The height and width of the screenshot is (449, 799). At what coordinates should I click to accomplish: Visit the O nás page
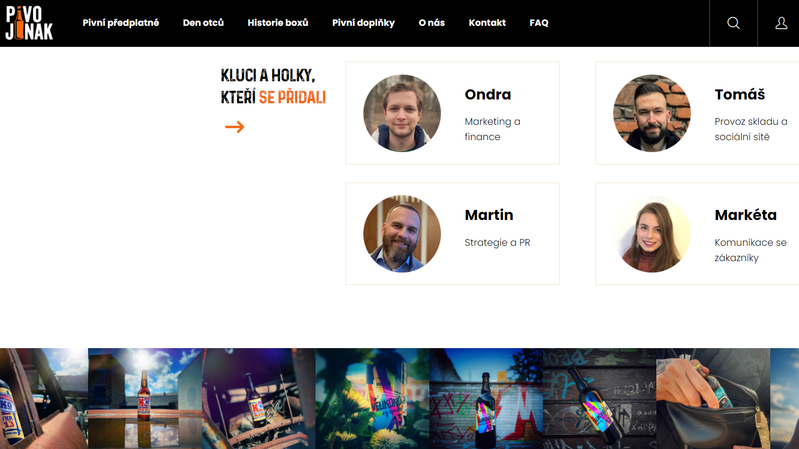pyautogui.click(x=432, y=23)
